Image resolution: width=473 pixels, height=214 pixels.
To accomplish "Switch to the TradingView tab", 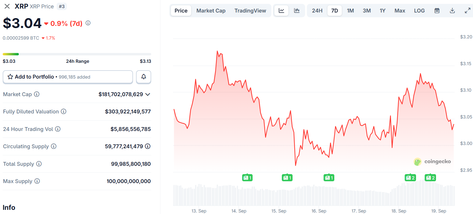I will click(250, 11).
